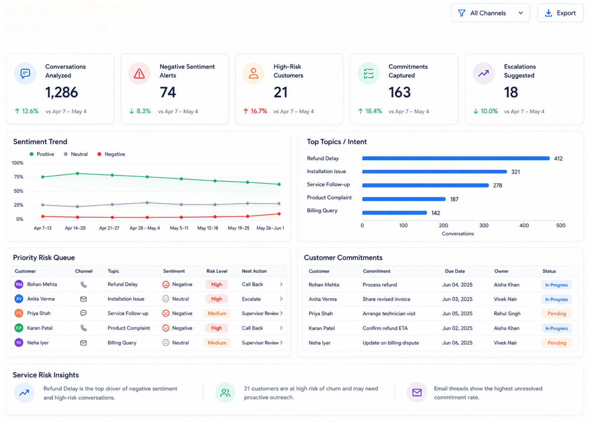
Task: Click Anita Verma's AV avatar
Action: (x=19, y=299)
